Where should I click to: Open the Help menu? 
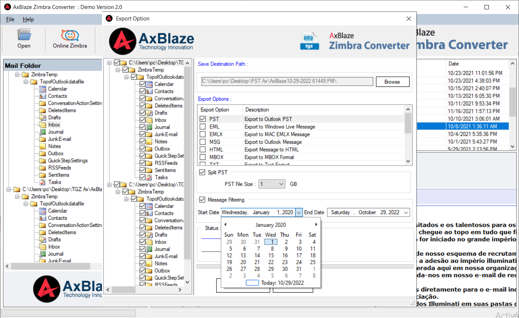[x=28, y=19]
